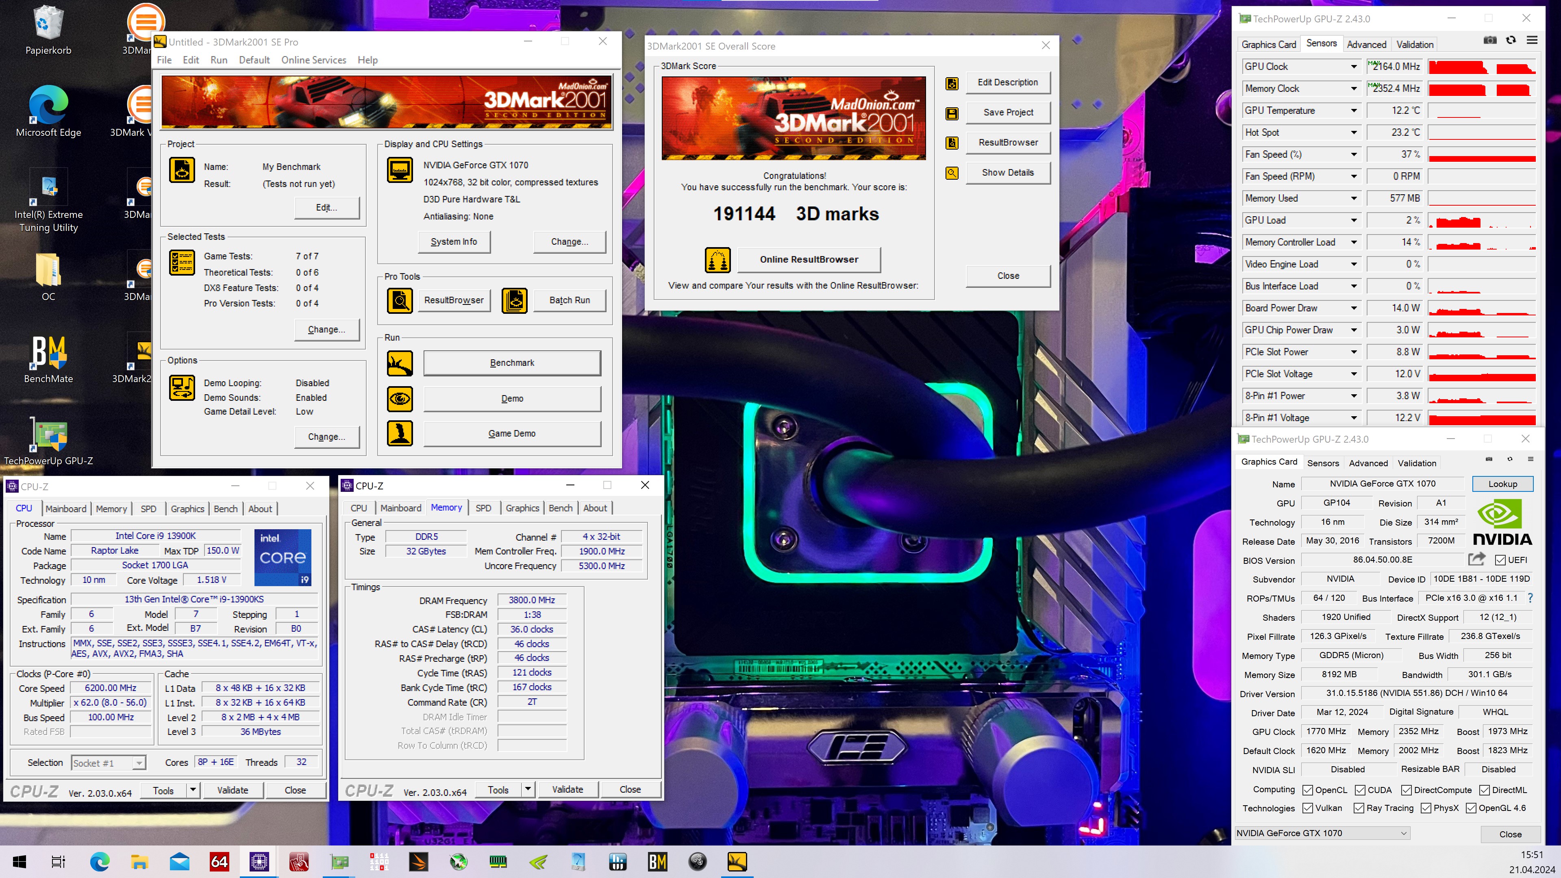Open the BenchMate desktop icon
Viewport: 1561px width, 878px height.
48,360
